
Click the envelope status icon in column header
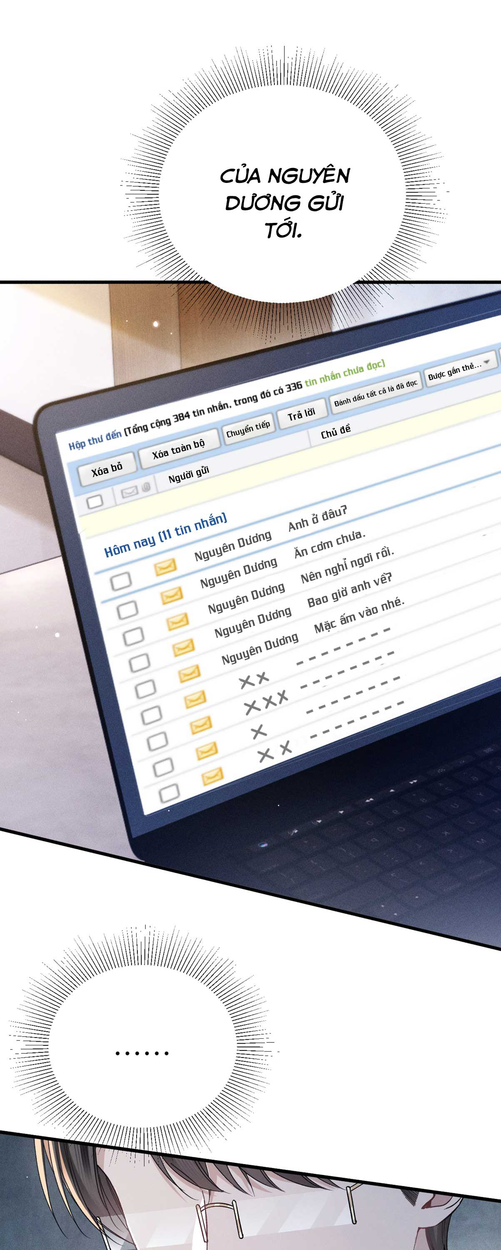(x=130, y=492)
